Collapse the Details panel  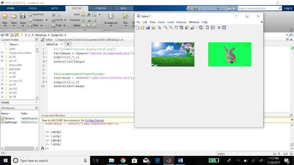36,102
